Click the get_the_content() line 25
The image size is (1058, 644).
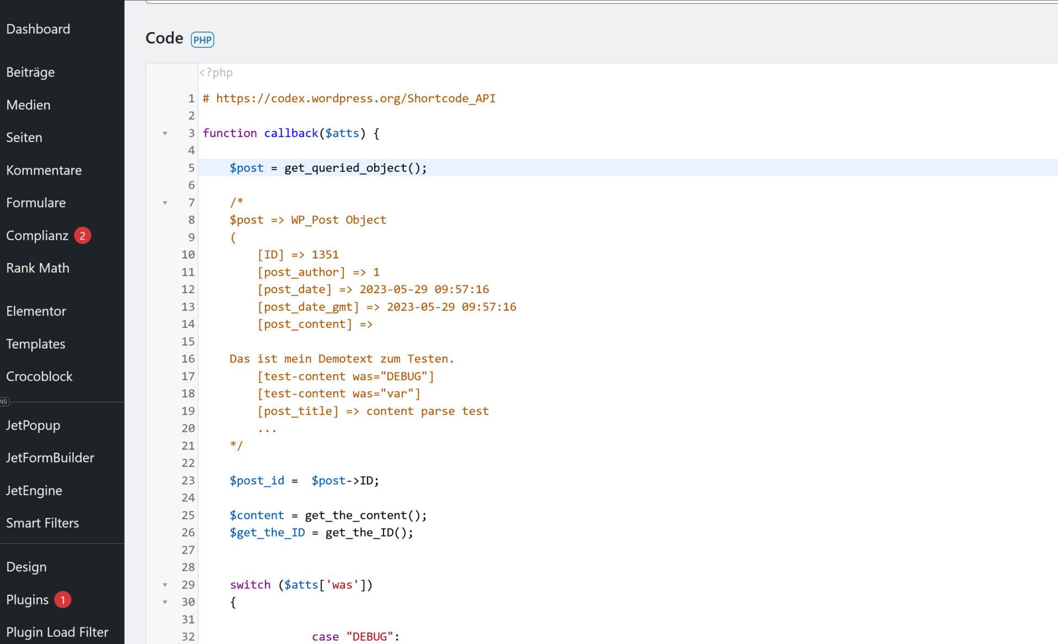tap(328, 515)
